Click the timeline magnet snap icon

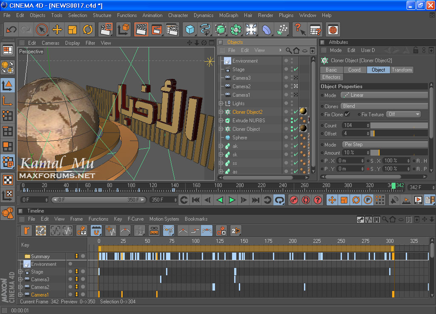[96, 230]
